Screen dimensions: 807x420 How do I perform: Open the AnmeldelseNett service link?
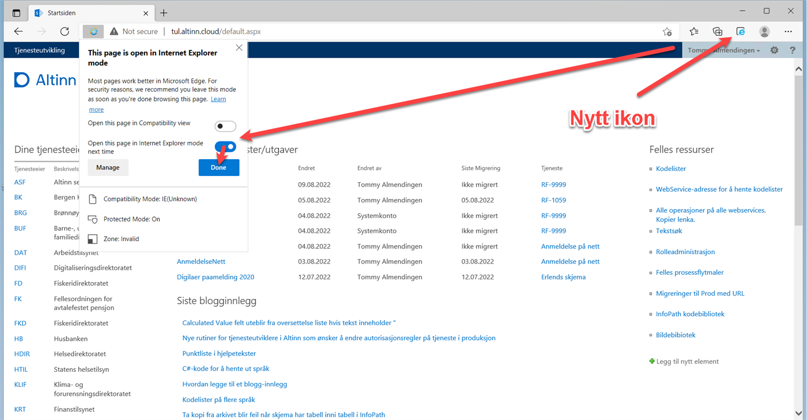(201, 261)
